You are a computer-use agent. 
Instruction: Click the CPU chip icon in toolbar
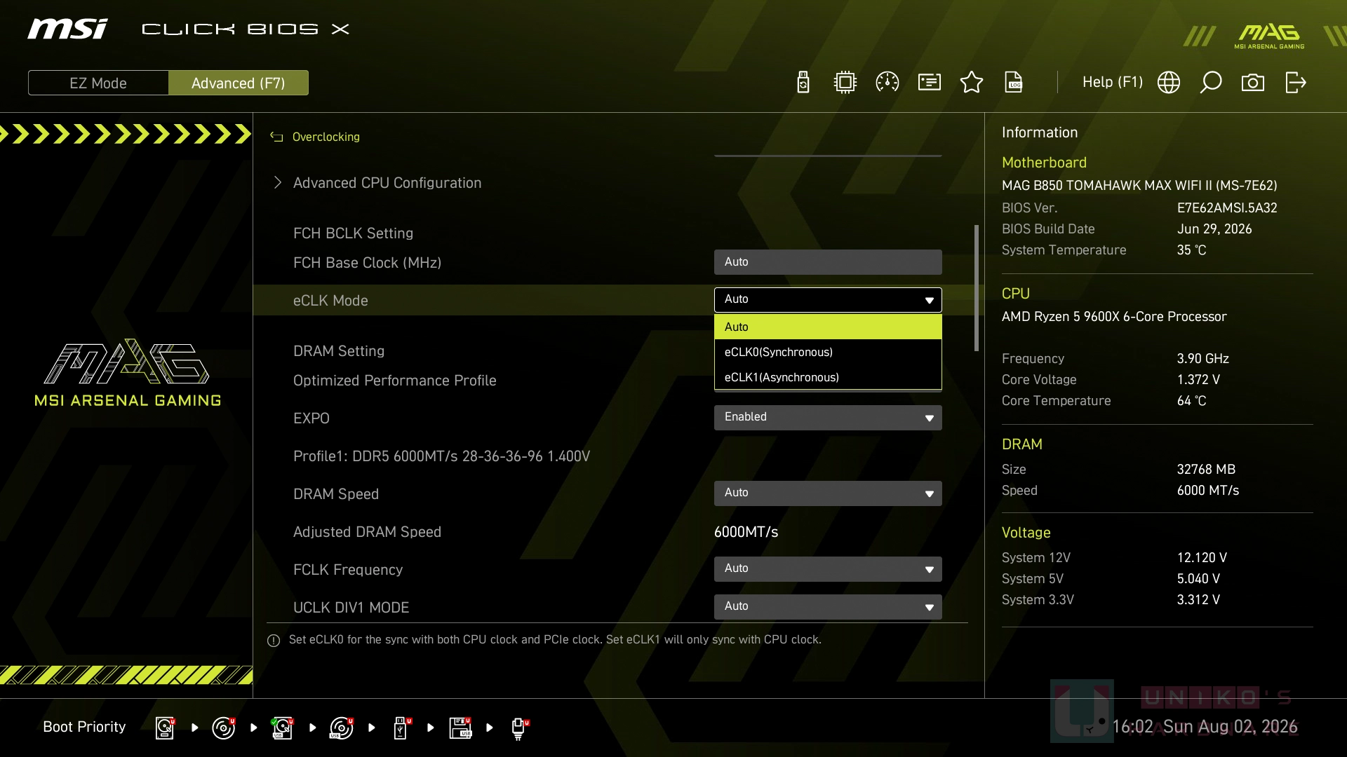click(x=845, y=83)
